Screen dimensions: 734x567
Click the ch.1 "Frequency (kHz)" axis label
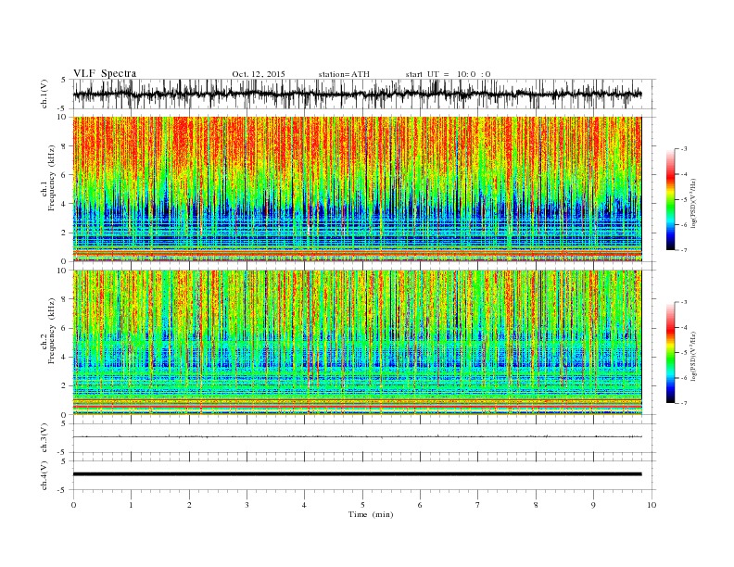52,178
